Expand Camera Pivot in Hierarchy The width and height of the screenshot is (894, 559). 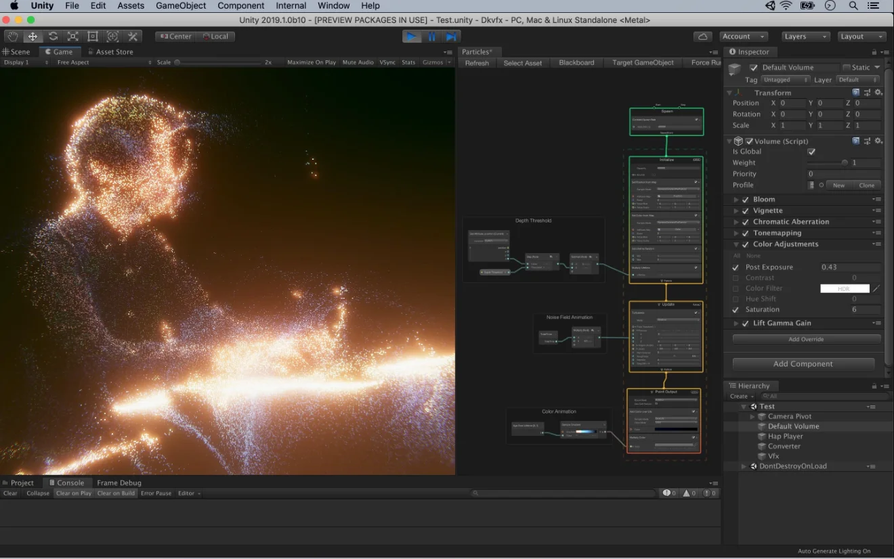coord(752,417)
